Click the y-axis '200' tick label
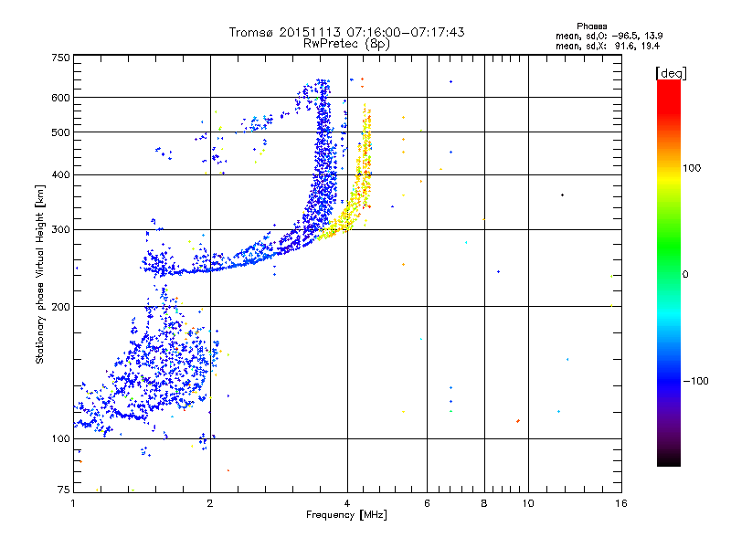This screenshot has width=731, height=548. click(x=60, y=307)
